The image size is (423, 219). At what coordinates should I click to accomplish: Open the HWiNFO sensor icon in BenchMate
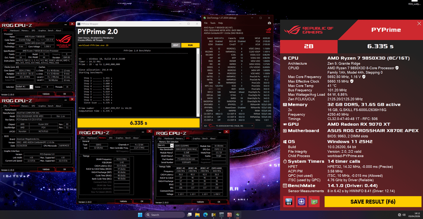pos(289,201)
